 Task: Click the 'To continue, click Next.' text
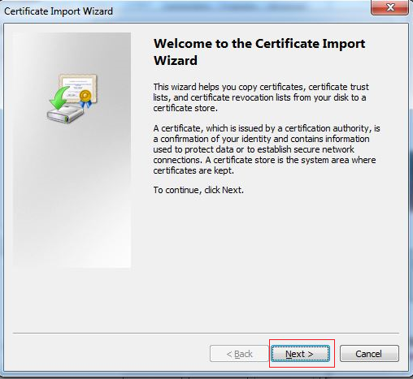coord(198,190)
